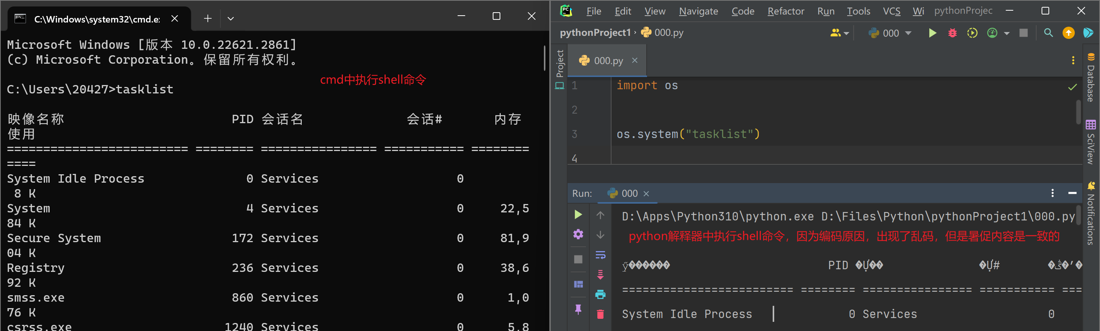This screenshot has width=1100, height=331.
Task: Start debugging with the red bug icon
Action: 952,33
